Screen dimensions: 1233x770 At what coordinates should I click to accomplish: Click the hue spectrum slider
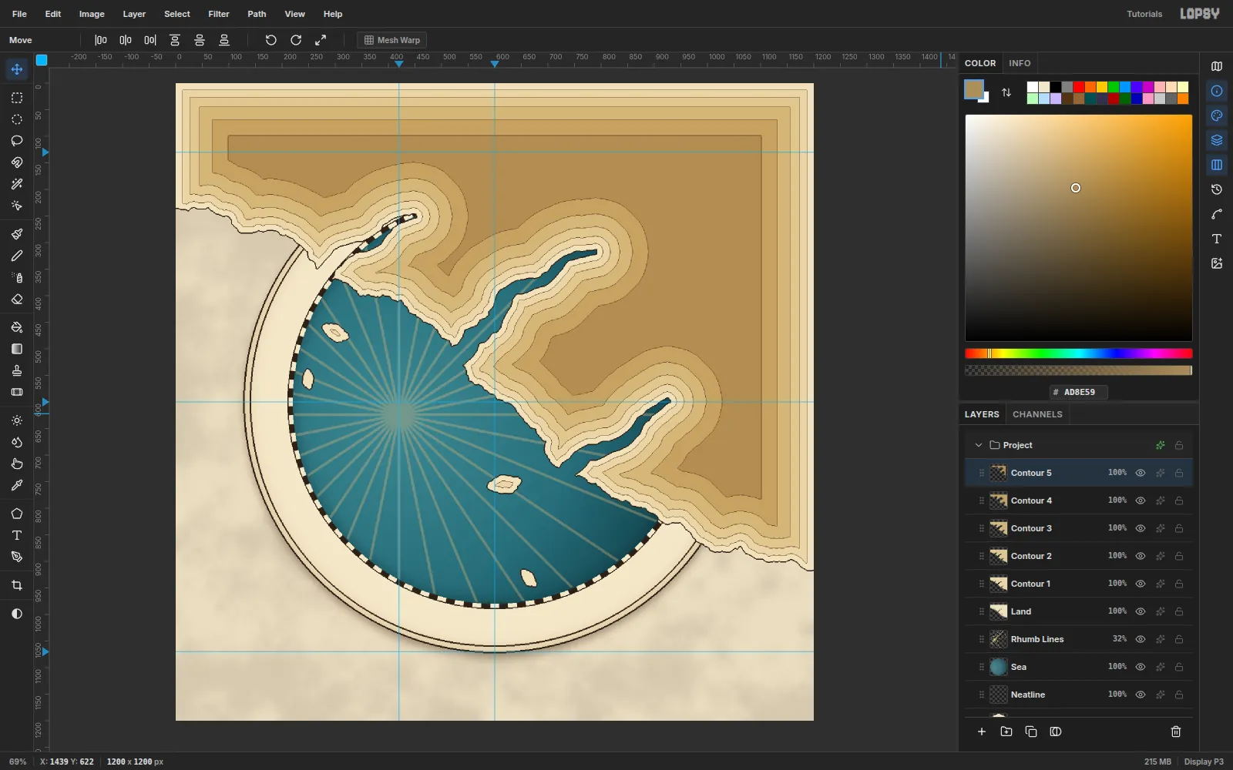point(1079,353)
